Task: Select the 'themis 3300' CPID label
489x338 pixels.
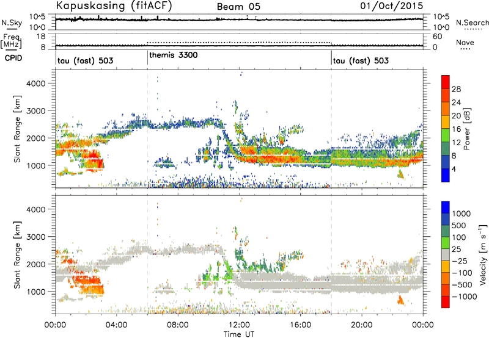Action: point(174,55)
